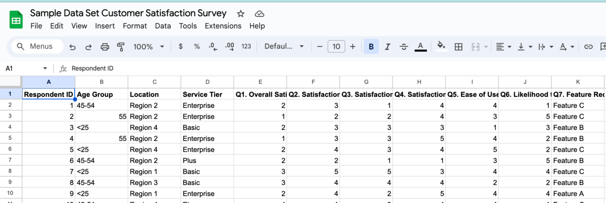Click the print icon
The height and width of the screenshot is (203, 606).
click(x=105, y=47)
